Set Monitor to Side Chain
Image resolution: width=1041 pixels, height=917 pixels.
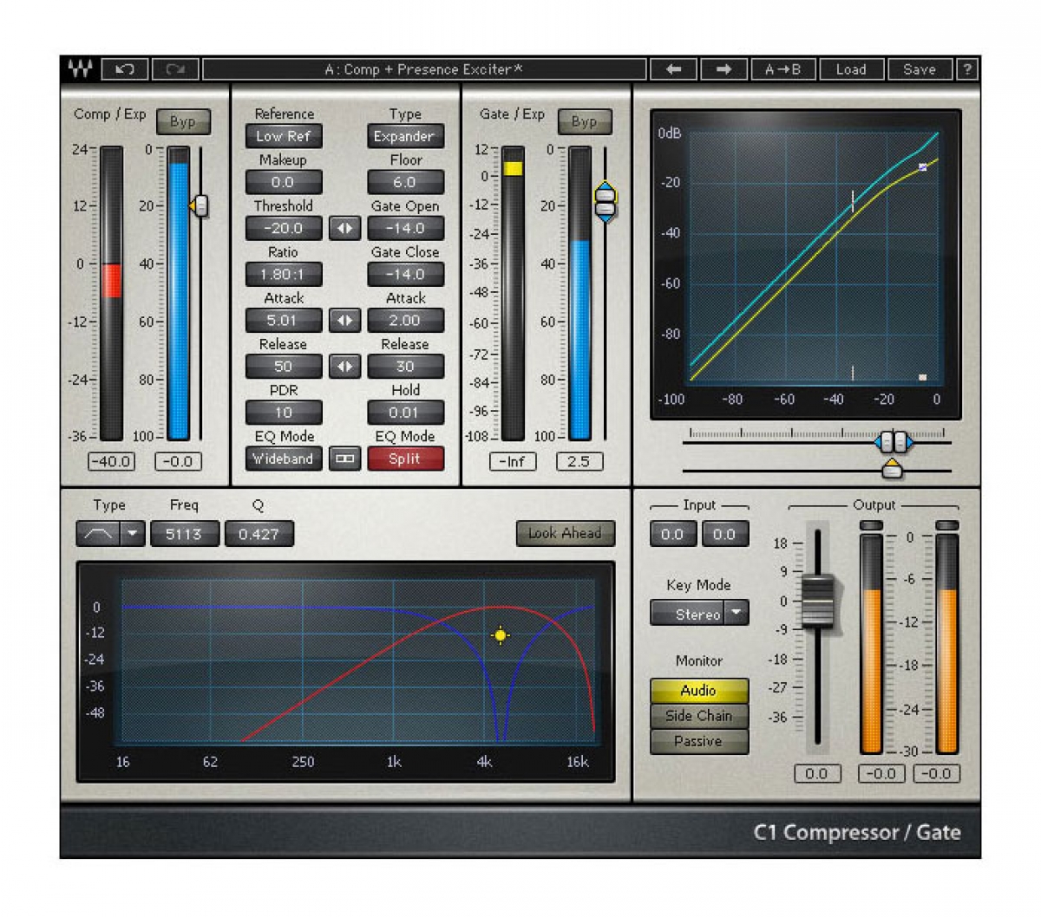[699, 716]
